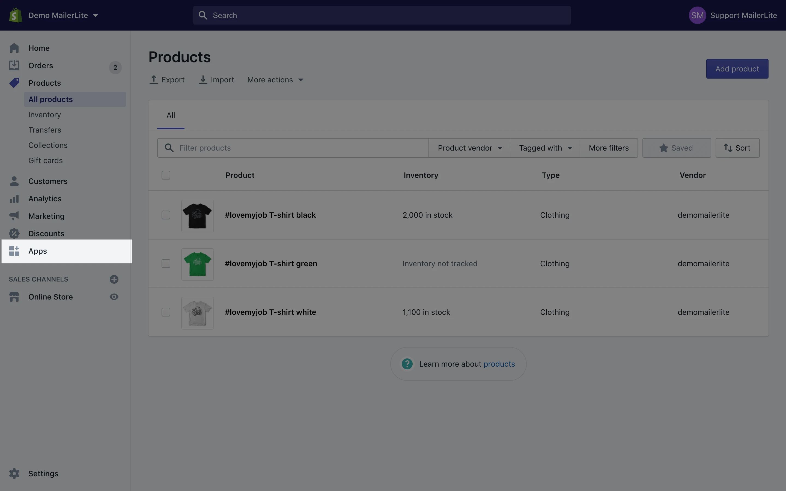Image resolution: width=786 pixels, height=491 pixels.
Task: Click the Analytics bar chart icon
Action: [x=14, y=199]
